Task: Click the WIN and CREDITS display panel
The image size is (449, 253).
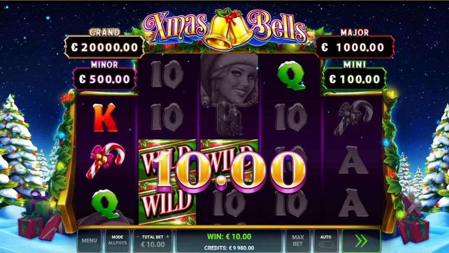Action: coord(229,241)
